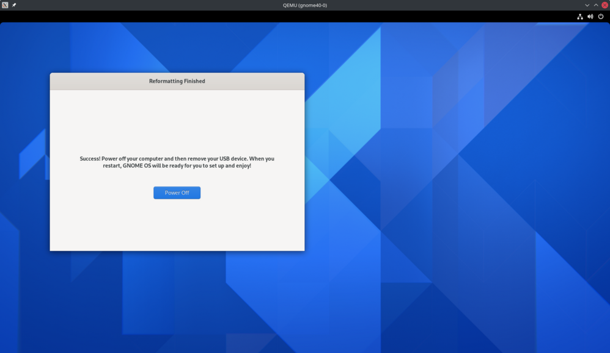
Task: Click the 'QEMU (gnome40-0)' window title
Action: coord(305,5)
